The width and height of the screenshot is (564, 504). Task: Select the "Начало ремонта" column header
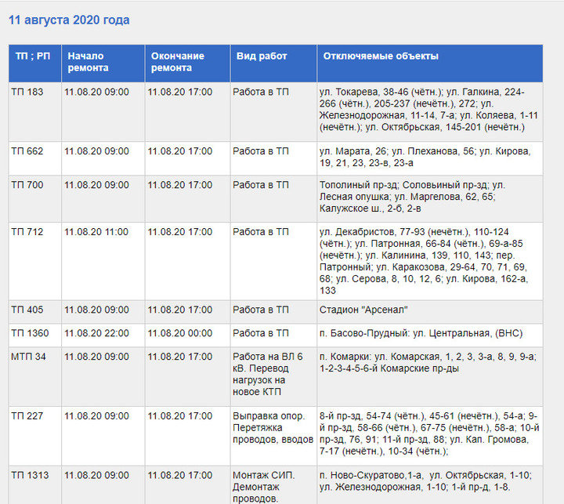tap(88, 62)
